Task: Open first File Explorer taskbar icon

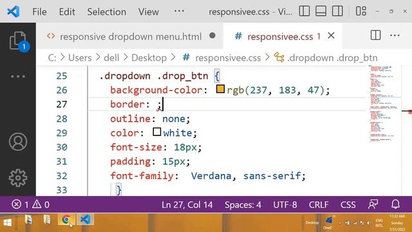Action: pyautogui.click(x=28, y=219)
